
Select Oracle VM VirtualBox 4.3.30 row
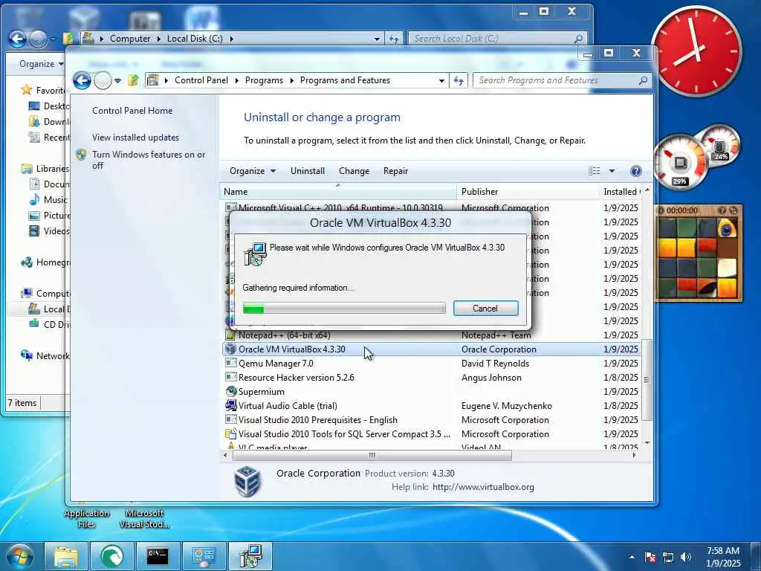coord(431,349)
